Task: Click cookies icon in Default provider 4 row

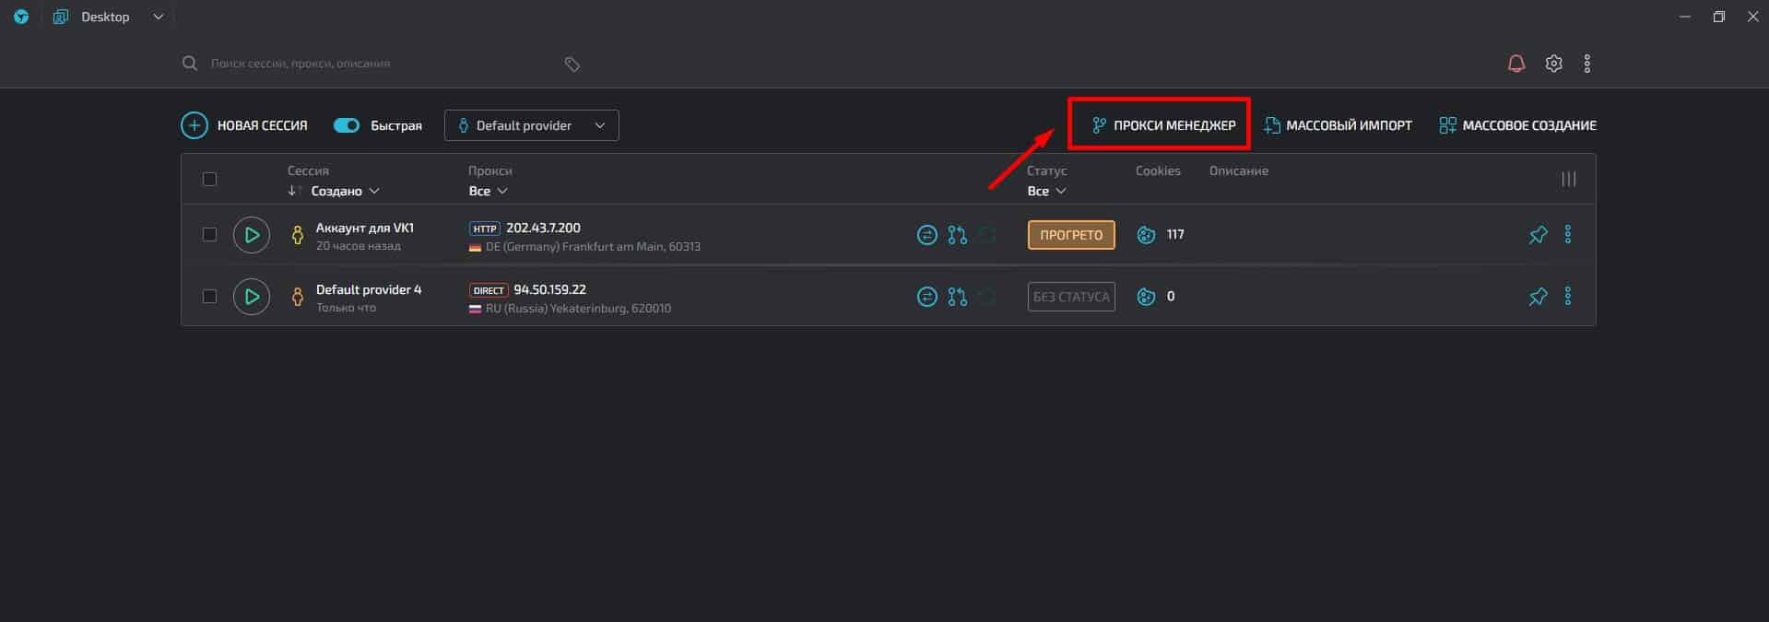Action: [x=1146, y=297]
